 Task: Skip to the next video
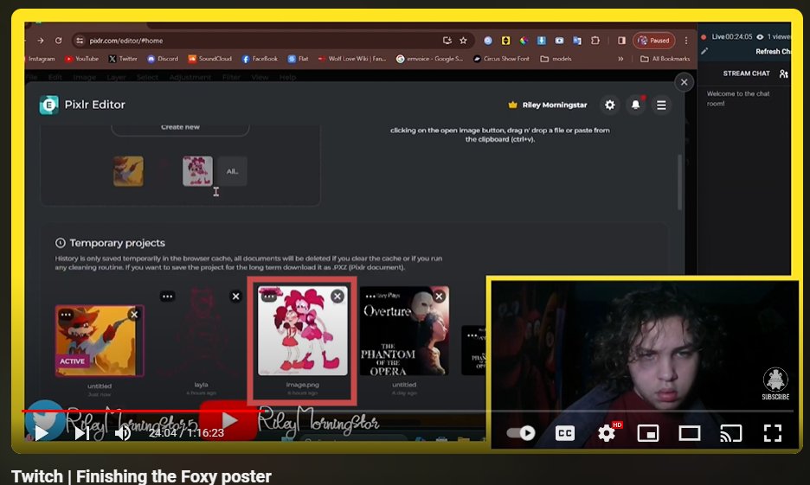coord(82,433)
